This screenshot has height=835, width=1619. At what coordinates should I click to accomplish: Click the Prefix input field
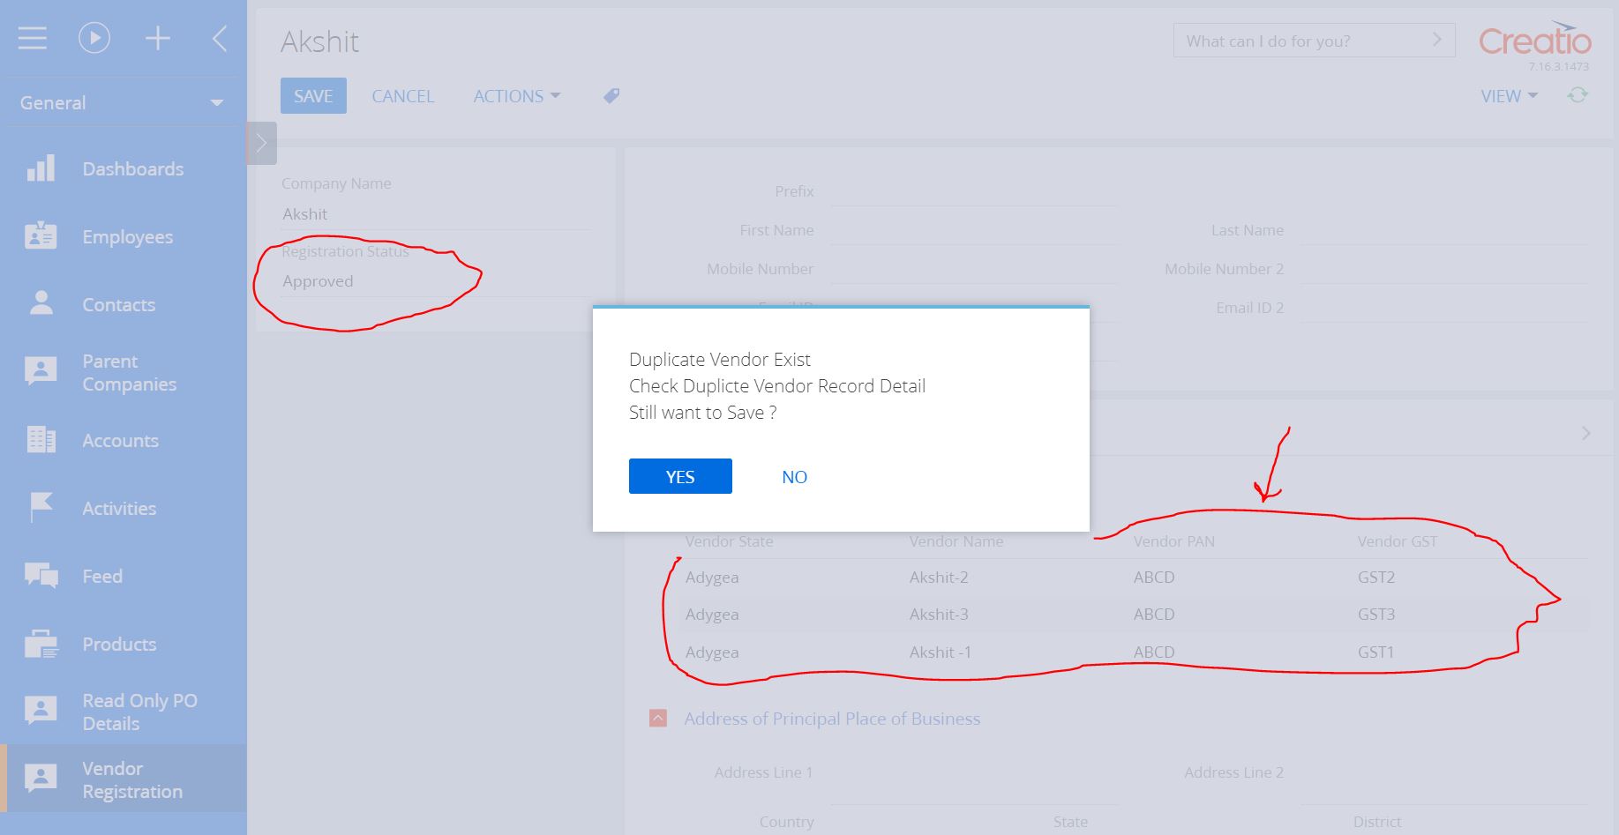coord(973,191)
